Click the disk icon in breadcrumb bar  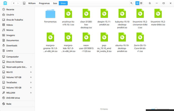pyautogui.click(x=24, y=3)
